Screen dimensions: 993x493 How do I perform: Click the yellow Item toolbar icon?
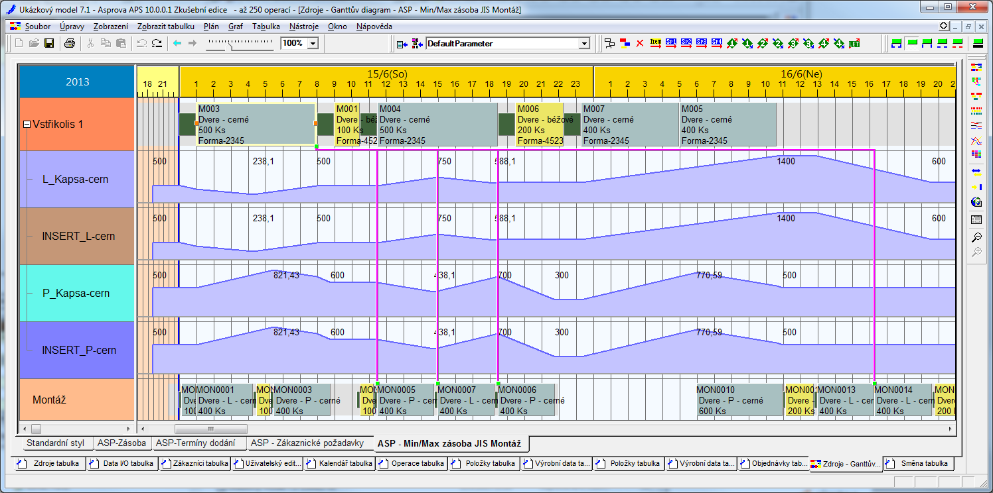point(656,43)
